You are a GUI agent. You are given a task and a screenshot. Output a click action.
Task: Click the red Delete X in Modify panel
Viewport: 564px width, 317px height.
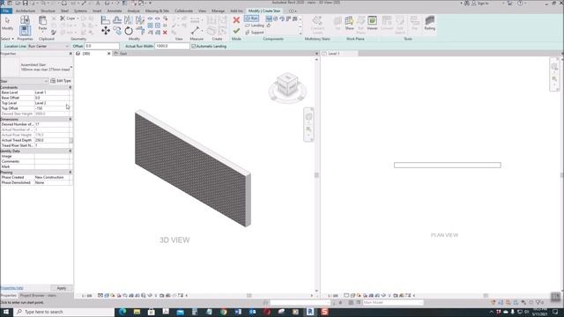tap(165, 33)
